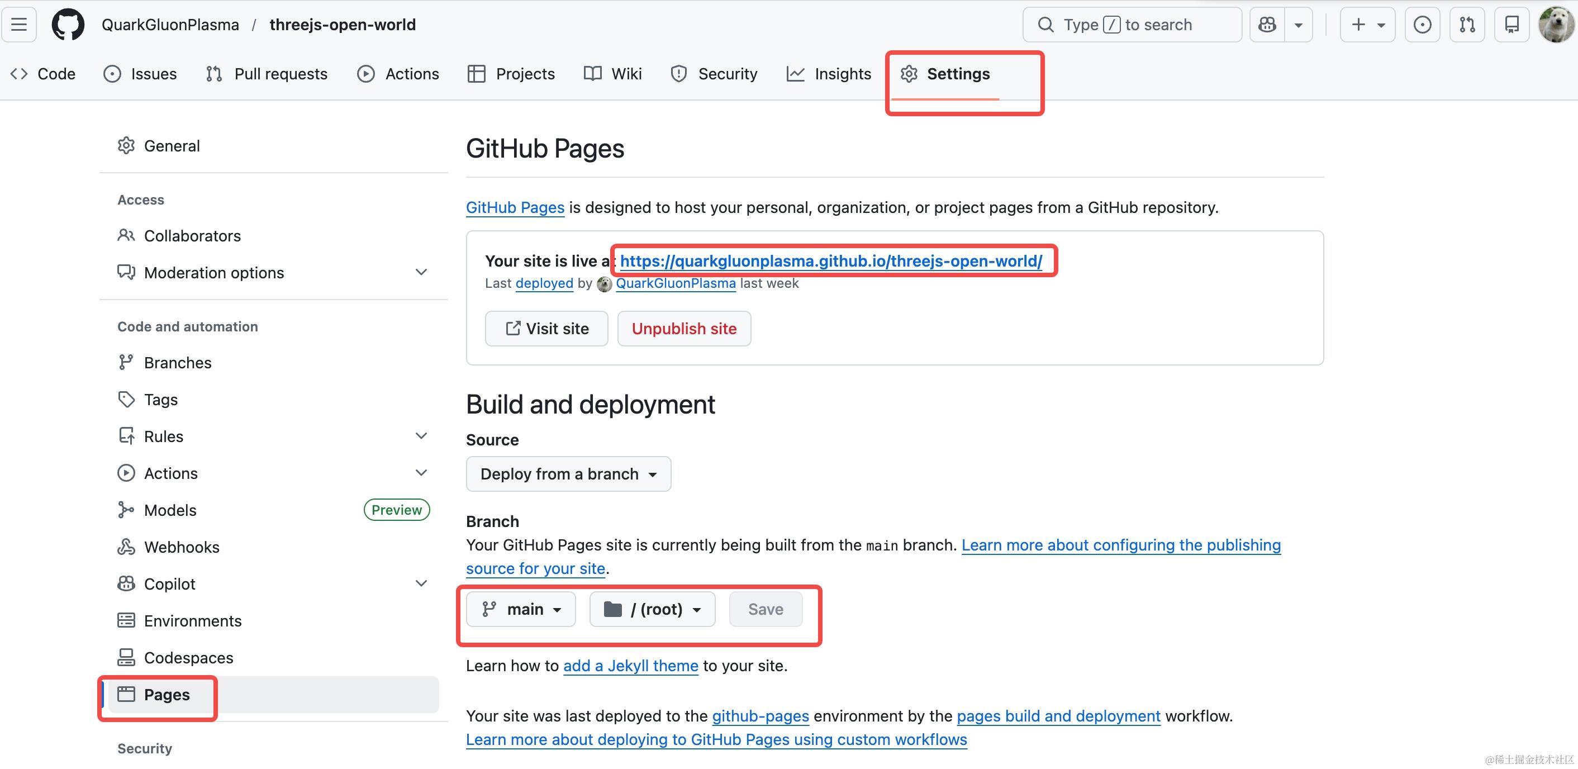Click the Visit site button
Screen dimensions: 1578x769
tap(546, 329)
